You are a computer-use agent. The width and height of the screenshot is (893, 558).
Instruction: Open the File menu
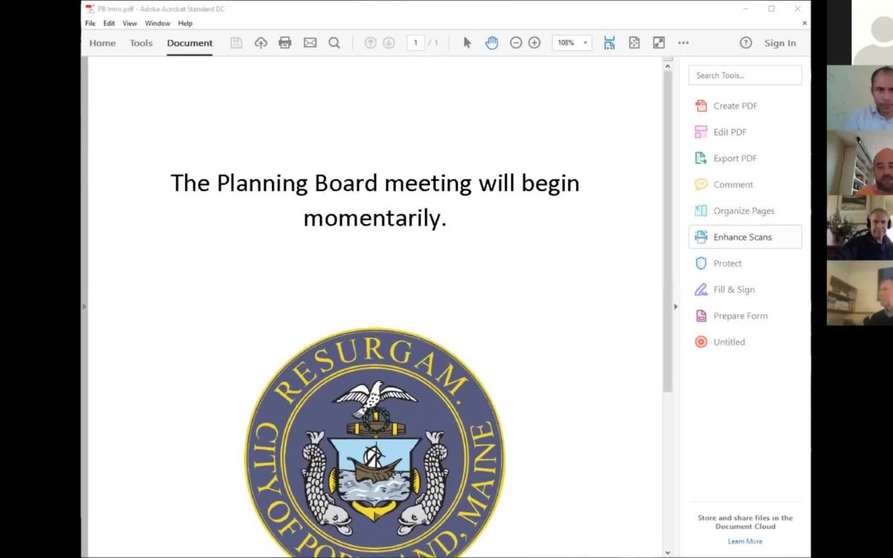(91, 23)
